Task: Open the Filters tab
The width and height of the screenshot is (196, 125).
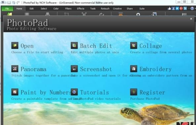Action: coord(68,9)
